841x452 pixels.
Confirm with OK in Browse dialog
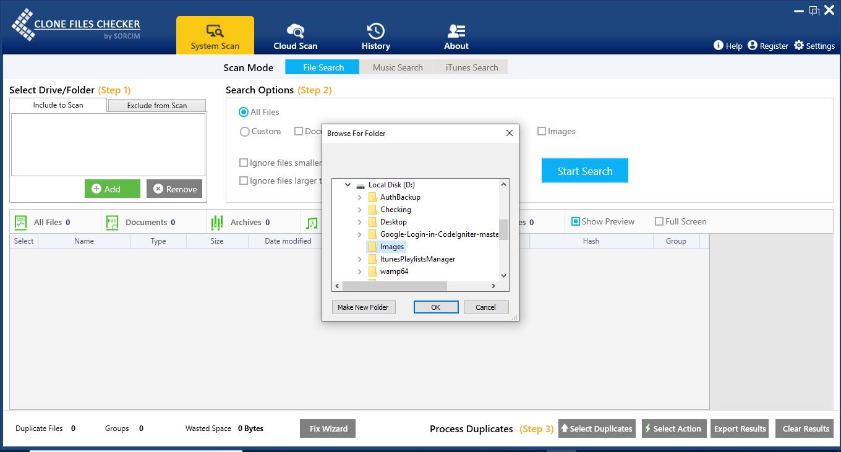(436, 307)
